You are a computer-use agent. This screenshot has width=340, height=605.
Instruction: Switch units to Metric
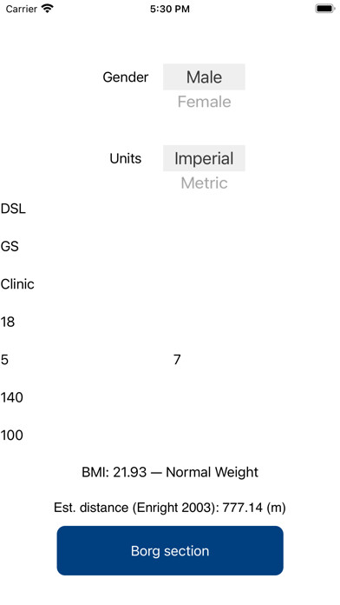point(204,183)
